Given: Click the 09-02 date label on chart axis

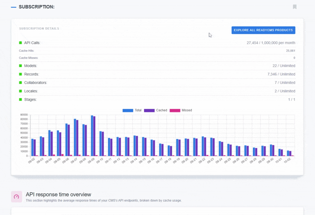Looking at the screenshot, I should pos(32,160).
